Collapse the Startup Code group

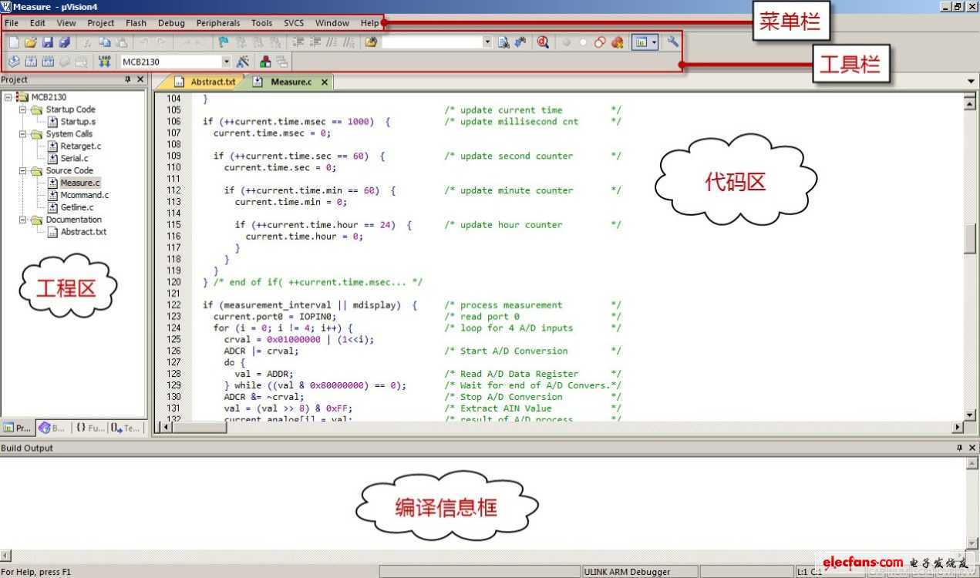pyautogui.click(x=23, y=109)
